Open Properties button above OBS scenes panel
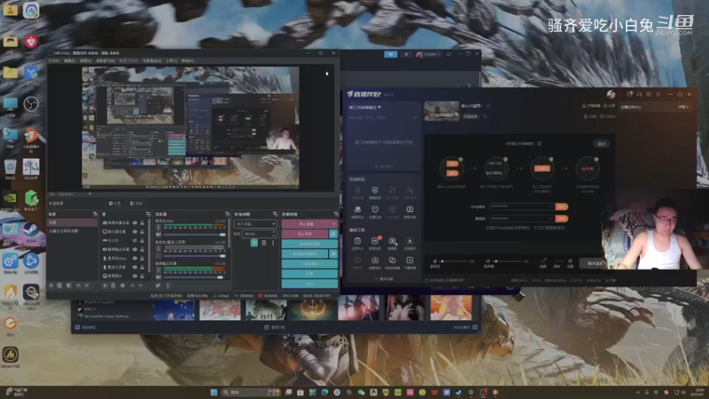 click(x=115, y=204)
